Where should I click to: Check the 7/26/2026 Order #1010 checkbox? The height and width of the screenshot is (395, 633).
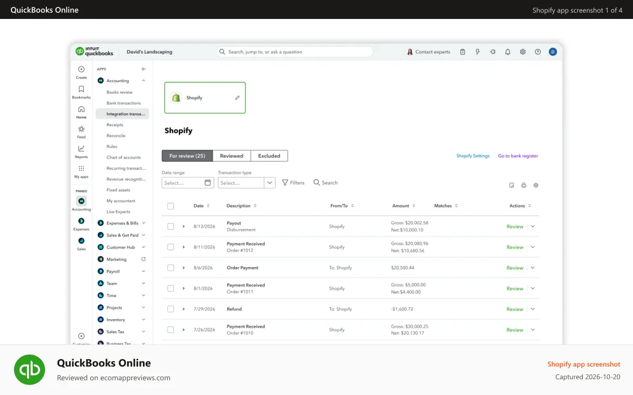(170, 330)
